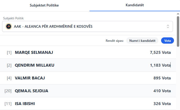The image size is (180, 110).
Task: Click the 'Rendit sipas:' sort label
Action: pyautogui.click(x=115, y=40)
